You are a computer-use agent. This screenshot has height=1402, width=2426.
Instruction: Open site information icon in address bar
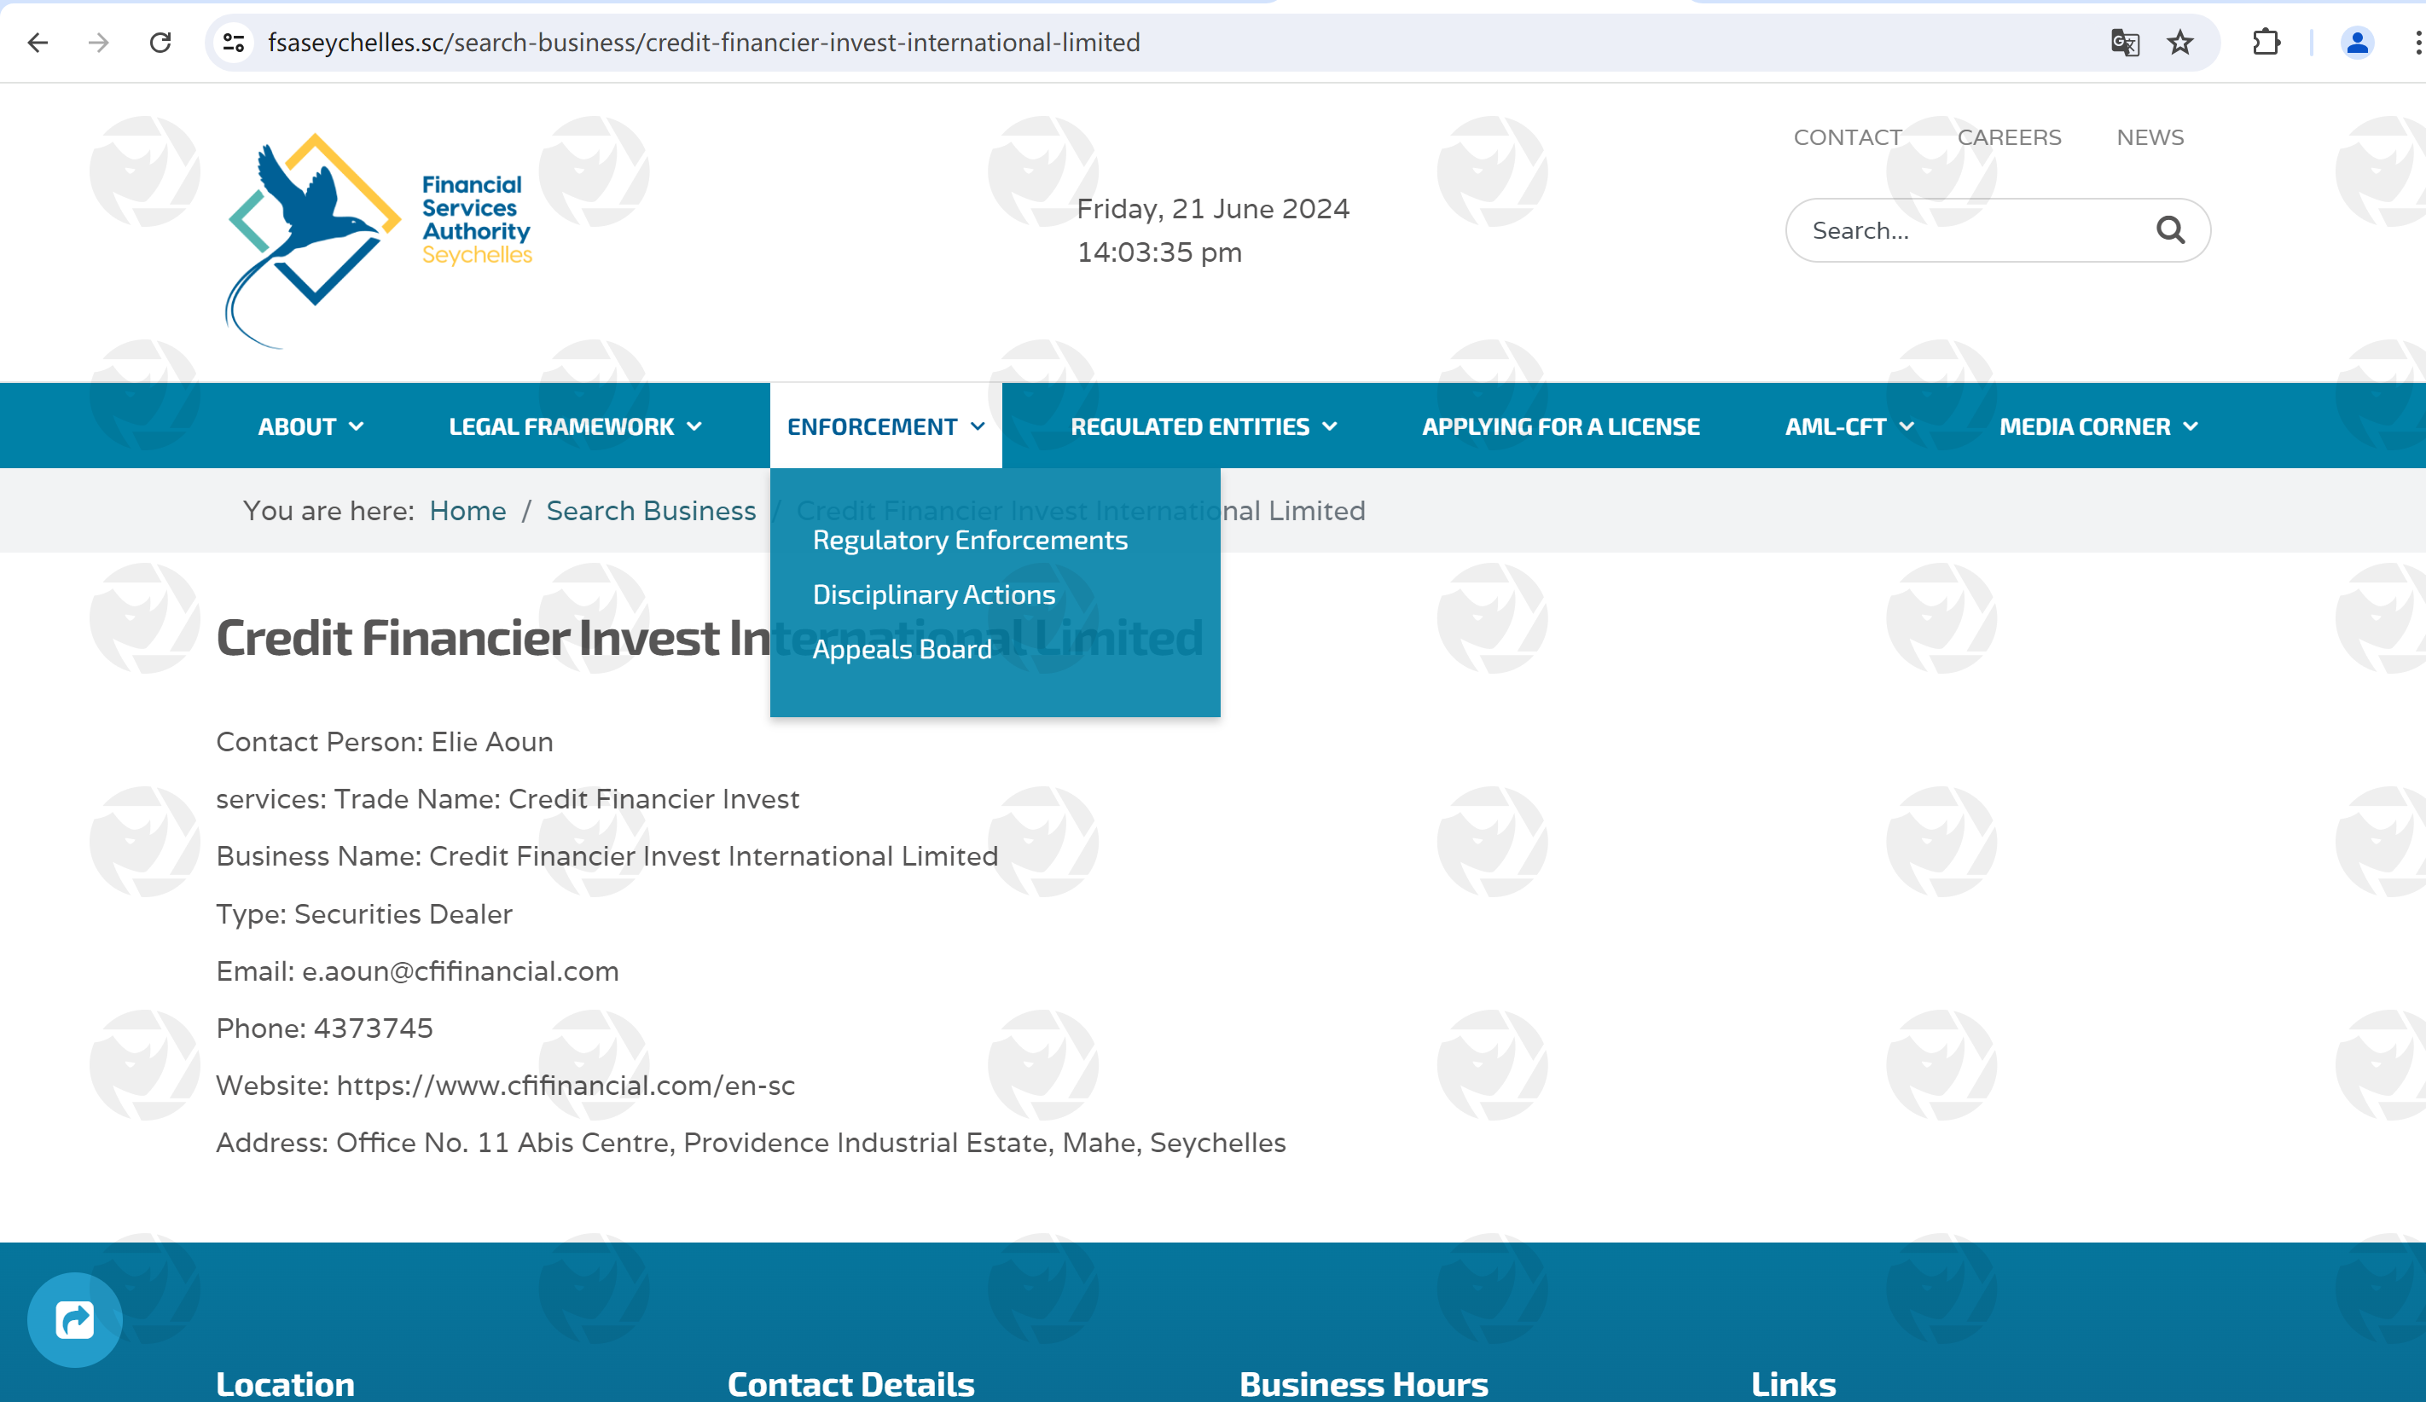click(x=233, y=43)
